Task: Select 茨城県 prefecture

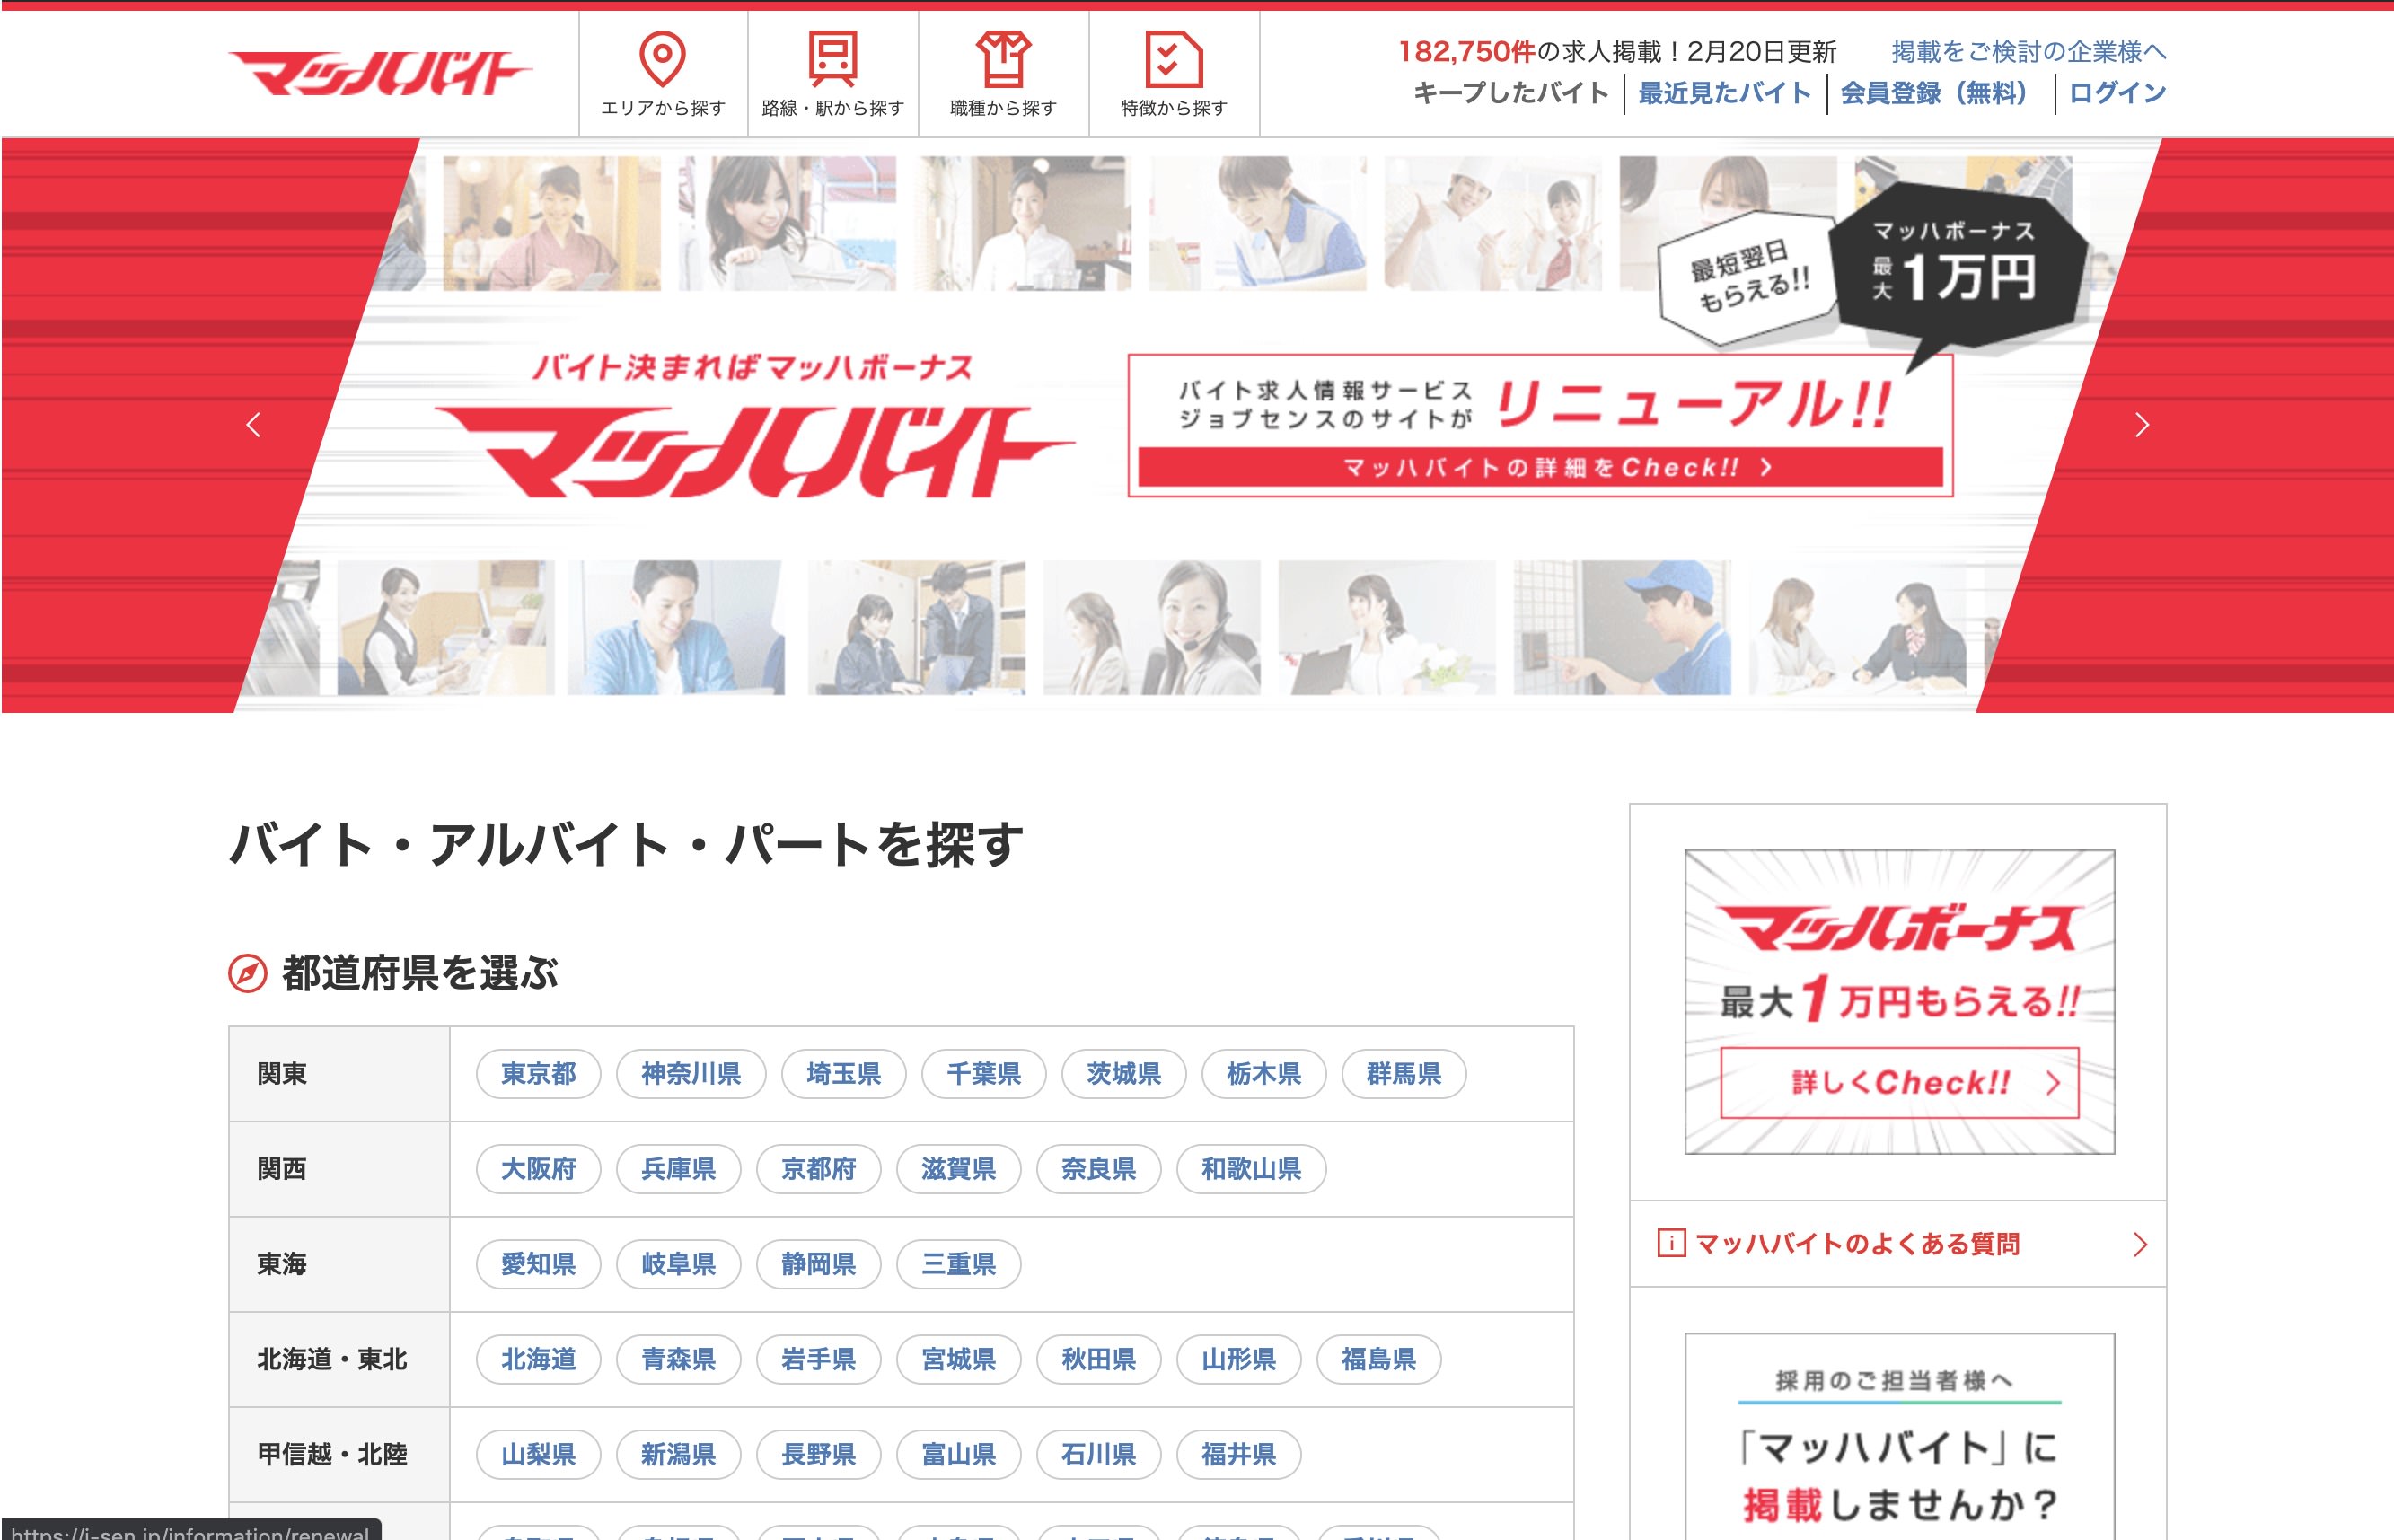Action: (1123, 1074)
